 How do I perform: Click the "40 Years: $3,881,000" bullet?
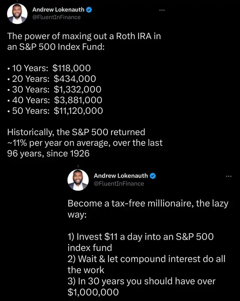click(54, 100)
